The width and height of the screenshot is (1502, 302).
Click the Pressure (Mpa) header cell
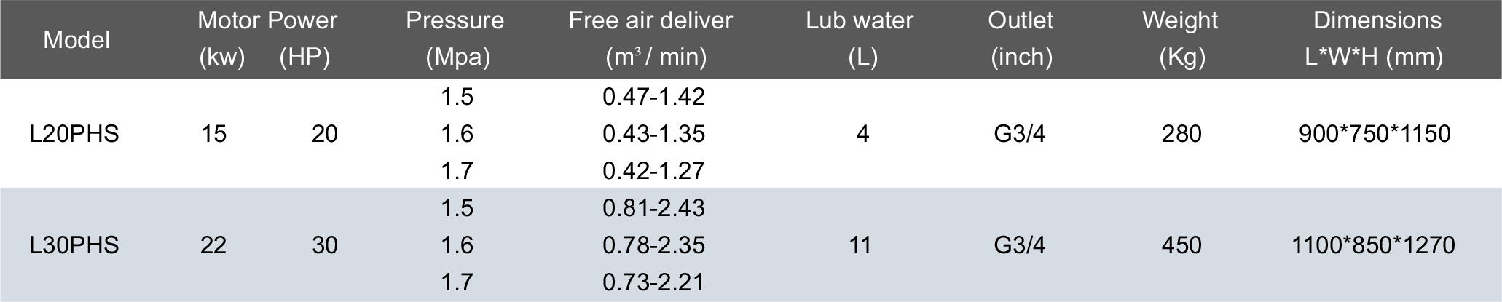(x=455, y=39)
